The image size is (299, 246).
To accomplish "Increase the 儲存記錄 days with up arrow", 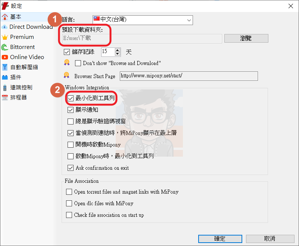I will [118, 50].
